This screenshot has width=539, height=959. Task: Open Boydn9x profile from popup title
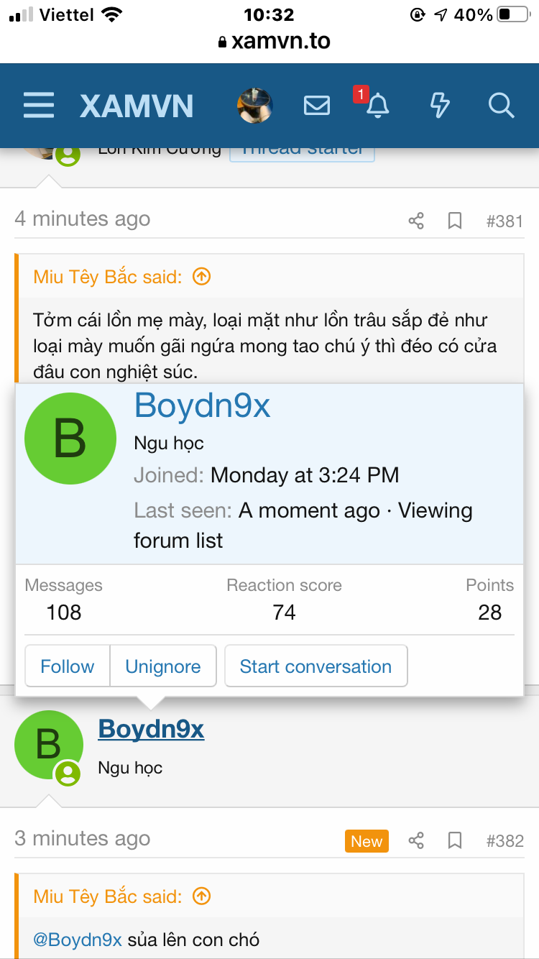pos(202,406)
